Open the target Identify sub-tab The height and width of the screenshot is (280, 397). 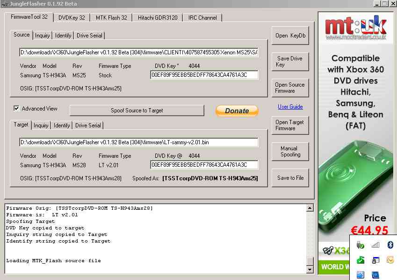[62, 125]
